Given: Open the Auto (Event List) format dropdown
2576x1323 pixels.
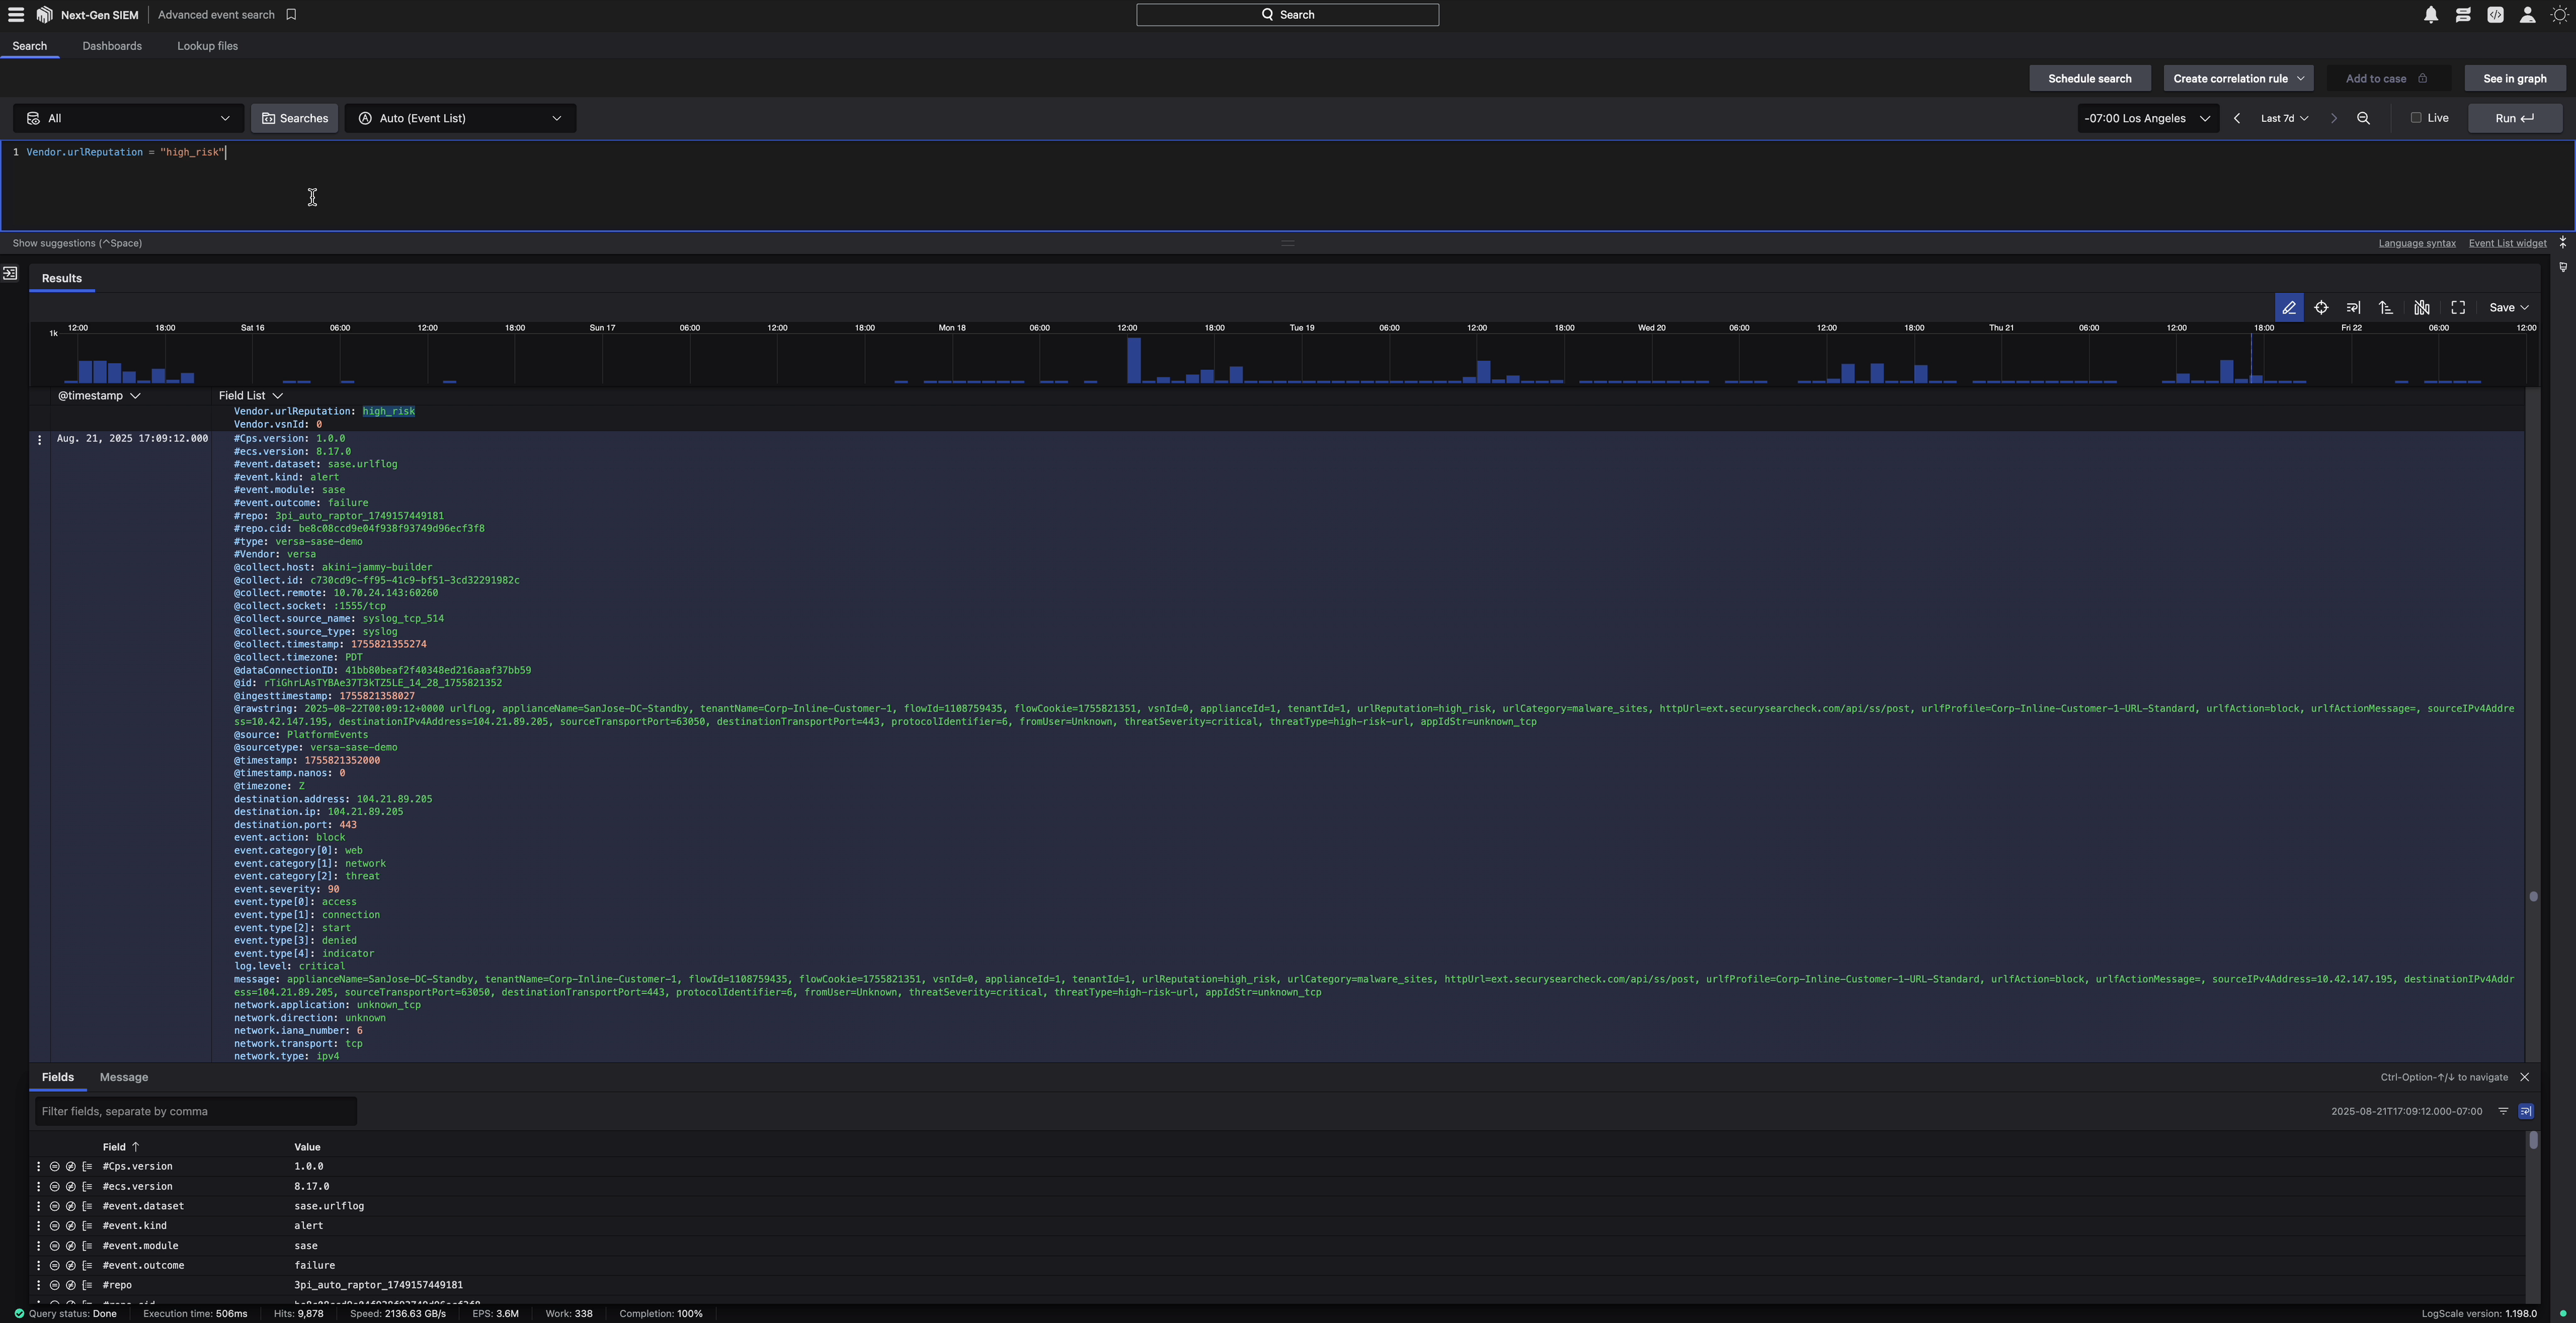Looking at the screenshot, I should (460, 118).
